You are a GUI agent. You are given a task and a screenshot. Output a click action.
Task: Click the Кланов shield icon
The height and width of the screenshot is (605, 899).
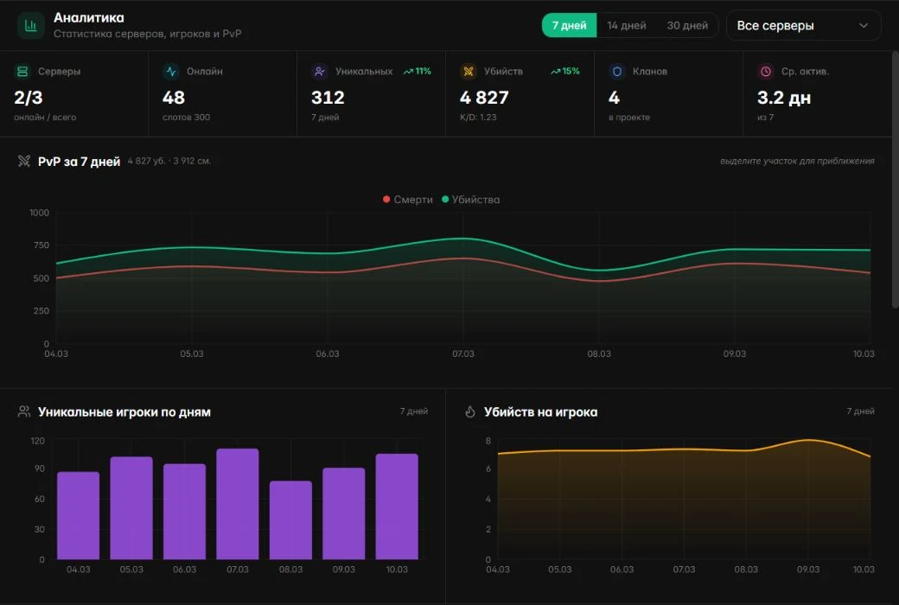tap(617, 71)
